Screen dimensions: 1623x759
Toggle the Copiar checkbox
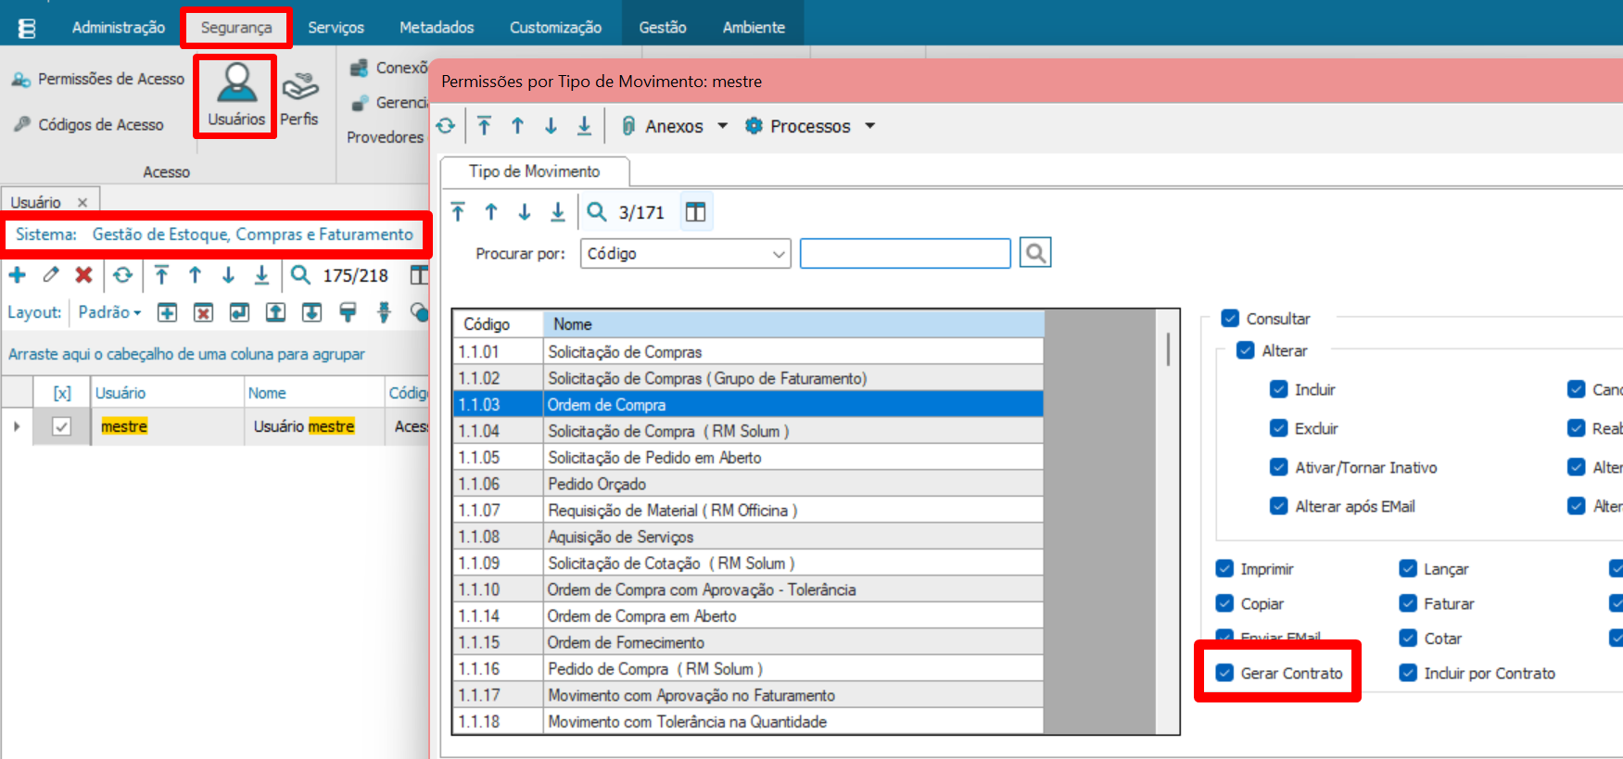(1224, 603)
